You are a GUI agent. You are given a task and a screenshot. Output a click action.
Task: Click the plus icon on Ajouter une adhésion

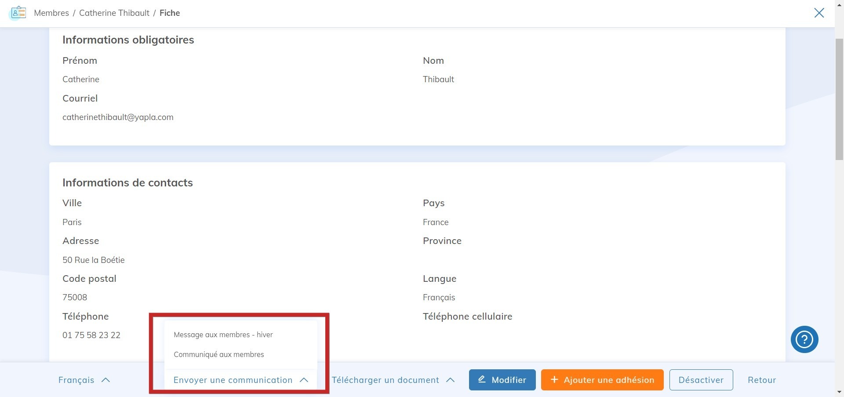tap(554, 380)
